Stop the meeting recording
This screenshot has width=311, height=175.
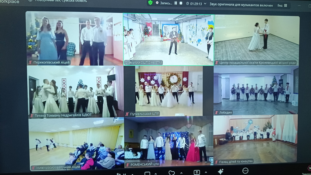[x=181, y=3]
